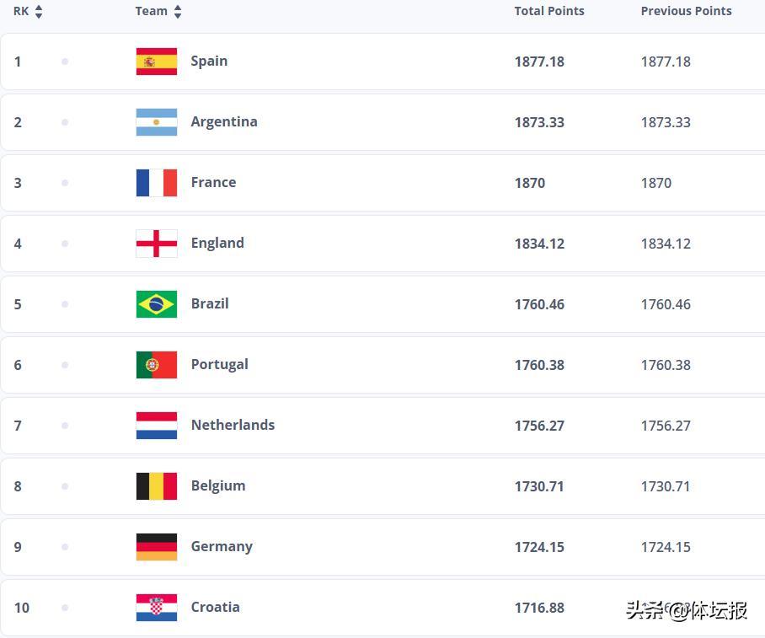Open the Argentina team name link
Viewport: 765px width, 638px height.
pos(224,121)
